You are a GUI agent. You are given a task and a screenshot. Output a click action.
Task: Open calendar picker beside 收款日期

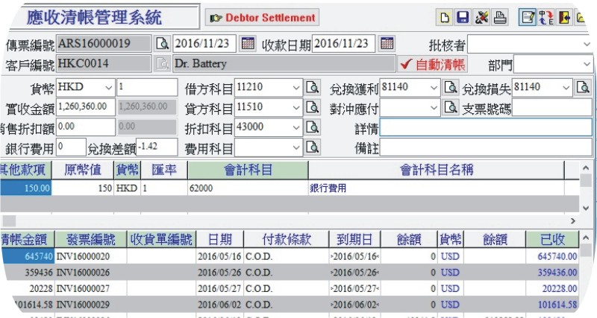(387, 43)
